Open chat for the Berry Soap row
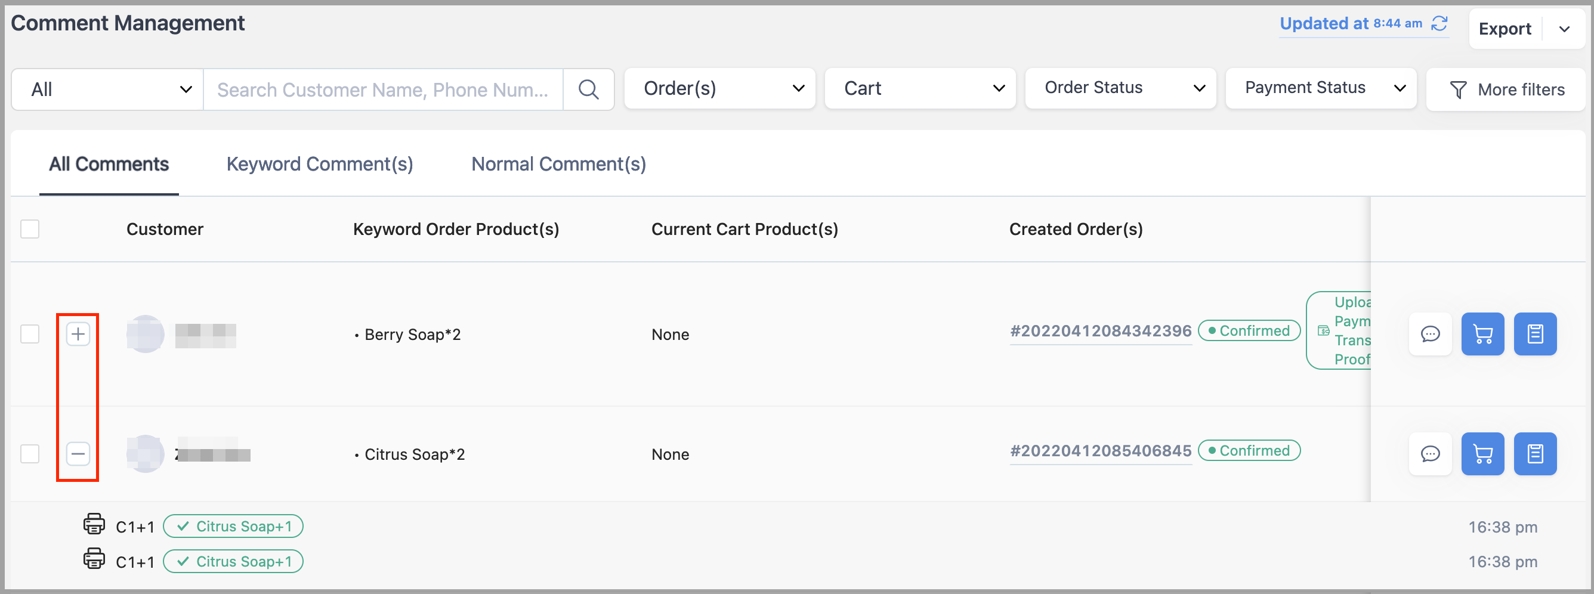The image size is (1594, 594). pos(1430,334)
